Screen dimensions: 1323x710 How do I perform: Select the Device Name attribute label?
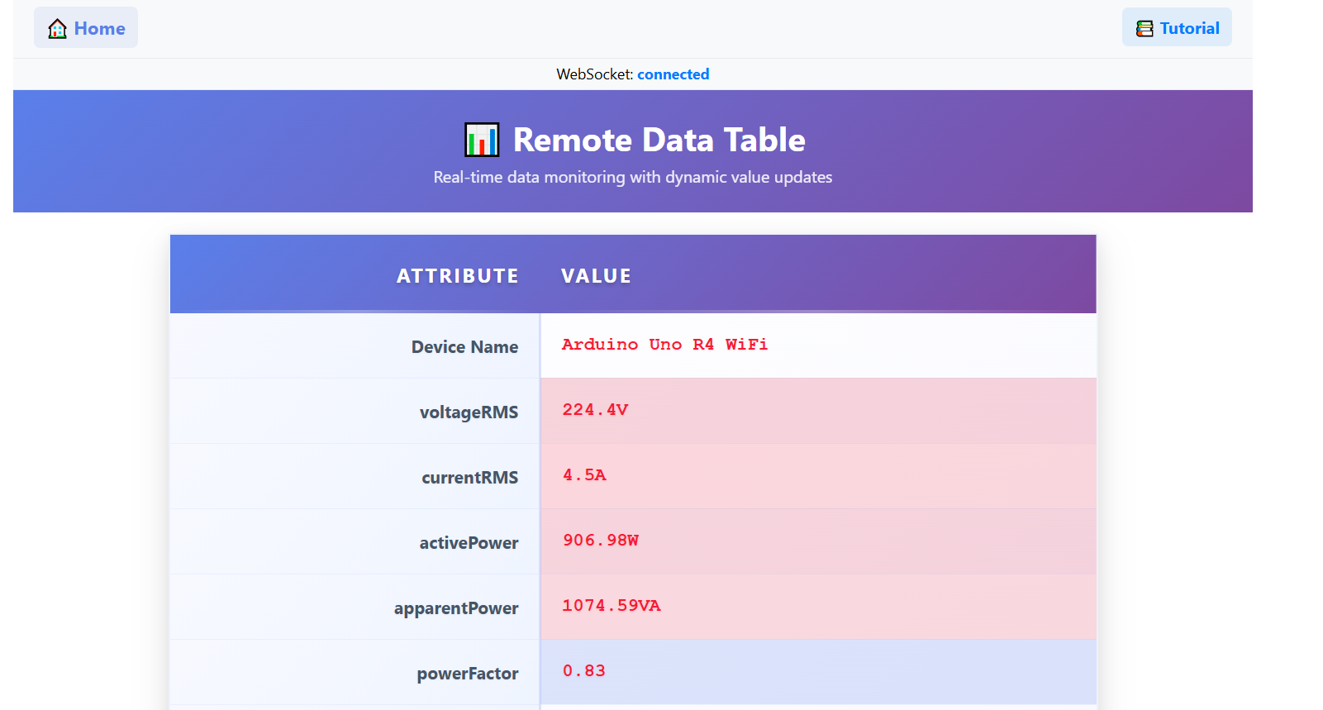[465, 347]
